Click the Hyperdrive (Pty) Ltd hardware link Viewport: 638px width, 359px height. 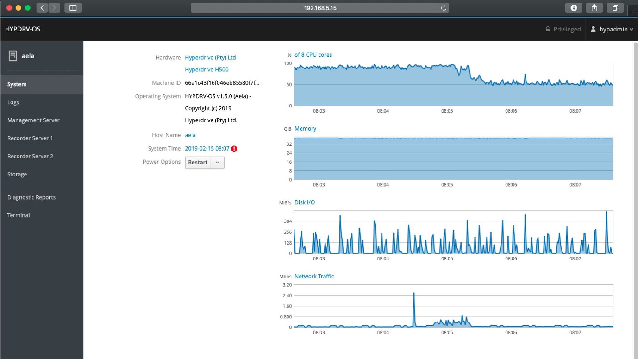click(x=210, y=57)
